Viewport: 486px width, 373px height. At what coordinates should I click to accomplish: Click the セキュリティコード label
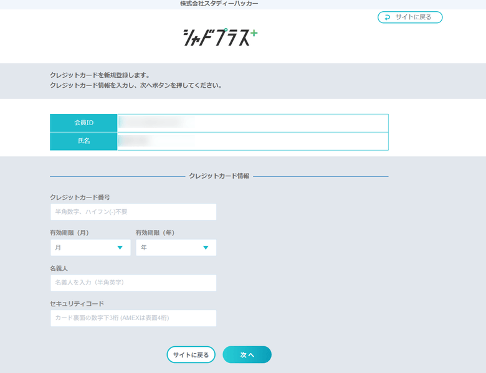77,304
